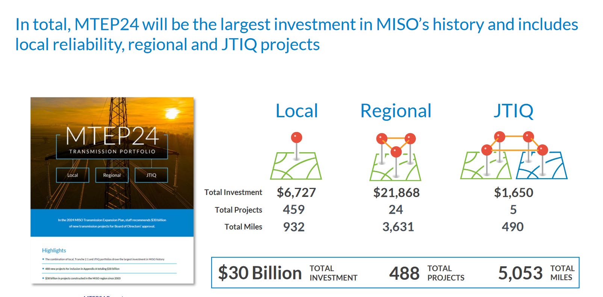Click the Regional triangle-pins map icon
Screen dimensions: 603x297
click(395, 157)
